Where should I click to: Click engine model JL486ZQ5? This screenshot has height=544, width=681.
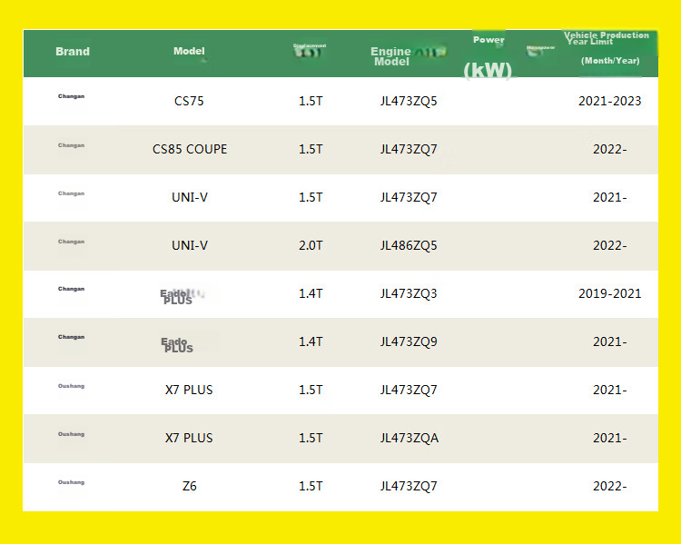coord(409,245)
